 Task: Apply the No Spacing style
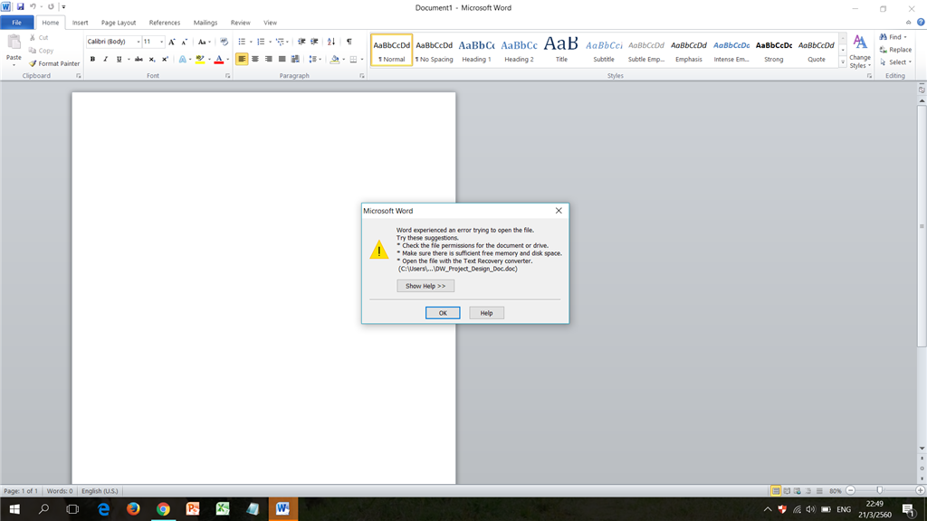point(434,51)
